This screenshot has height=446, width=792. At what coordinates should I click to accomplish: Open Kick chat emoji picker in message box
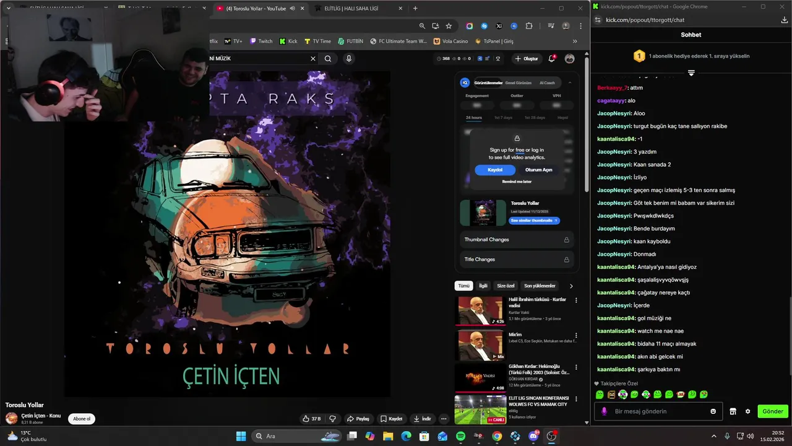coord(713,411)
